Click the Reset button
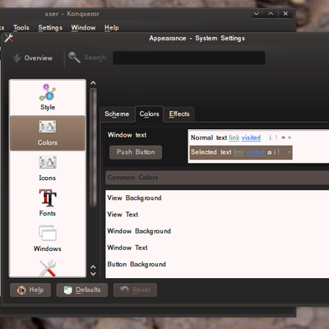 click(x=135, y=290)
